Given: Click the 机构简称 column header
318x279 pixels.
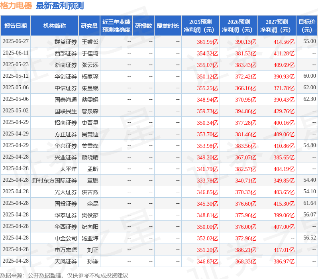Looking at the screenshot, I should 54,26.
